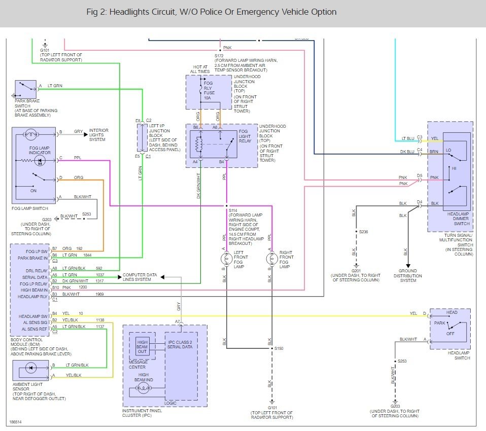Viewport: 486px width, 431px height.
Task: Click the 'COMPUTER DATA LINES SYSTEM' label
Action: click(140, 277)
